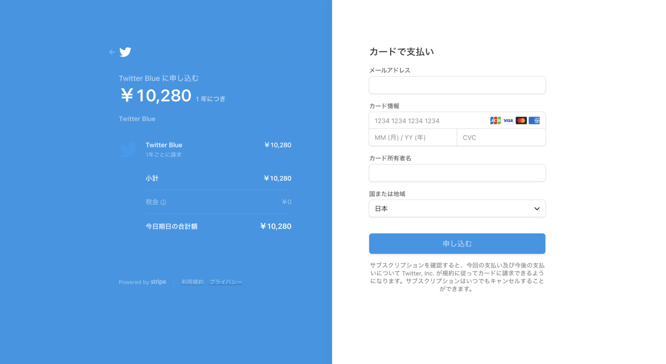Click the American Express brand icon

point(534,120)
